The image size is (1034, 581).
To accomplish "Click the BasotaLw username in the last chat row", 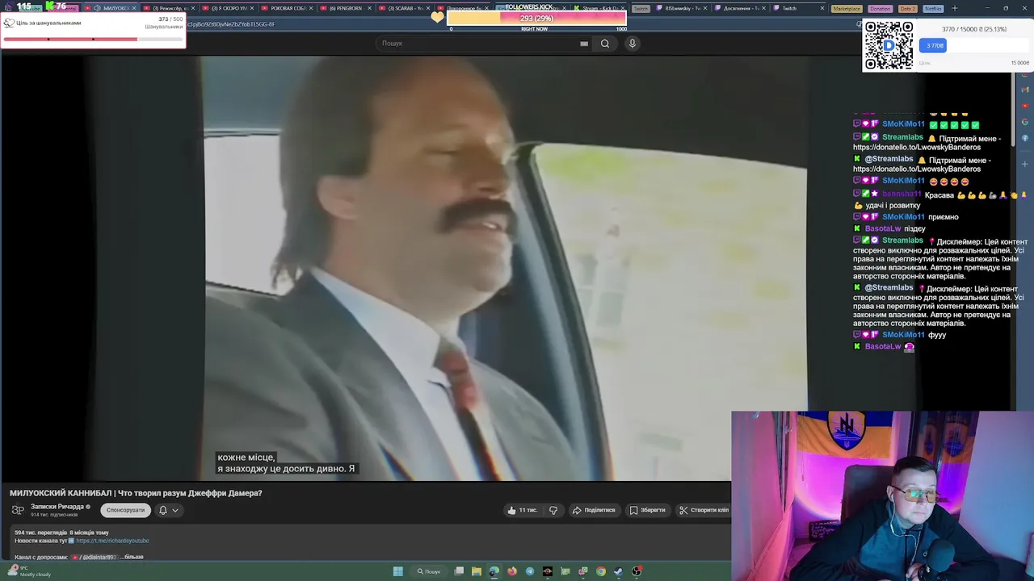I will [x=883, y=347].
